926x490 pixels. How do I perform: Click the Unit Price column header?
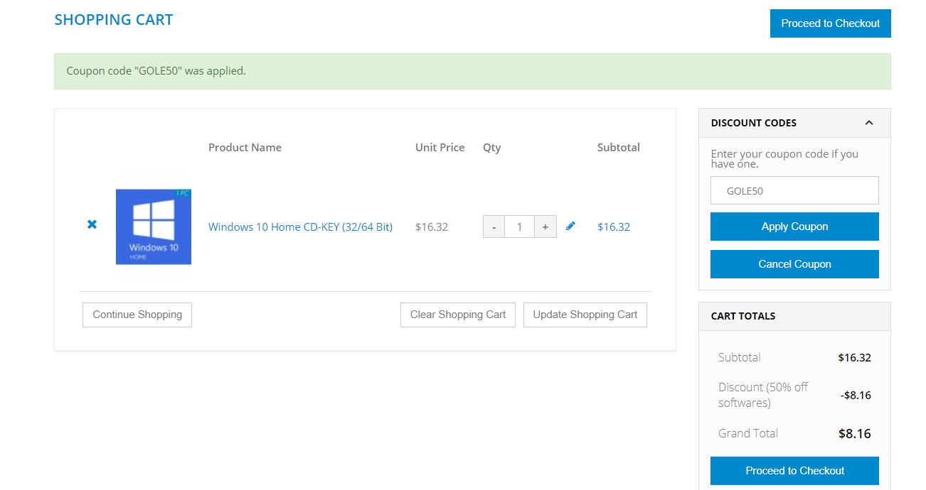click(440, 148)
